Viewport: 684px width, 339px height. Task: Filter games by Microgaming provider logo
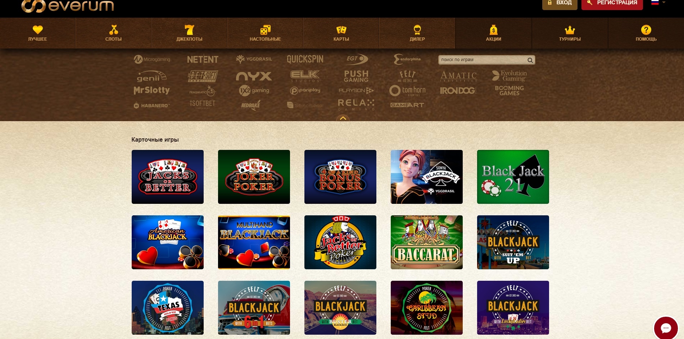[152, 59]
